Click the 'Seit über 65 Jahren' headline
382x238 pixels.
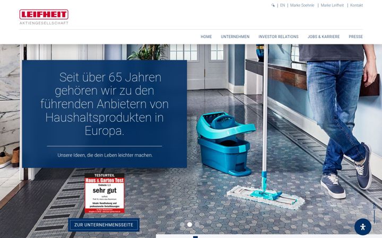point(105,104)
